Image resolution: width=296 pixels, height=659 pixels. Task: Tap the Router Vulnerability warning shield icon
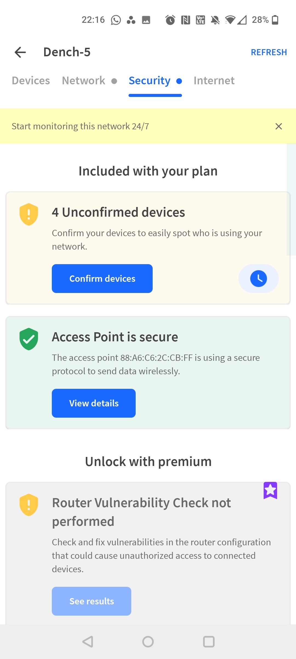click(x=29, y=505)
